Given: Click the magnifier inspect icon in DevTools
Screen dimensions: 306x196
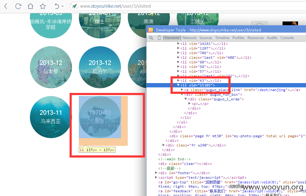Looking at the screenshot, I should (151, 38).
